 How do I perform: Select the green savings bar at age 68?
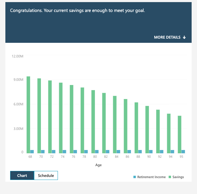point(28,114)
